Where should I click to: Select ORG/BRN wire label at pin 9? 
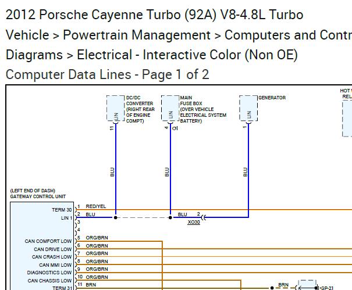[97, 269]
